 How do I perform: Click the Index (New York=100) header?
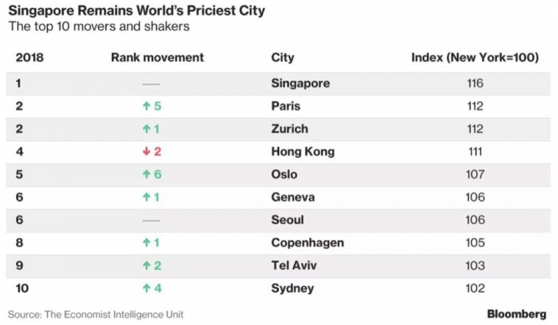click(x=475, y=57)
